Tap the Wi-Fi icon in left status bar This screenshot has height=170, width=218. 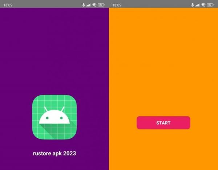[94, 5]
